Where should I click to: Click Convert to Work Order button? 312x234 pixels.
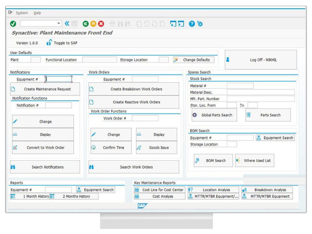click(43, 147)
